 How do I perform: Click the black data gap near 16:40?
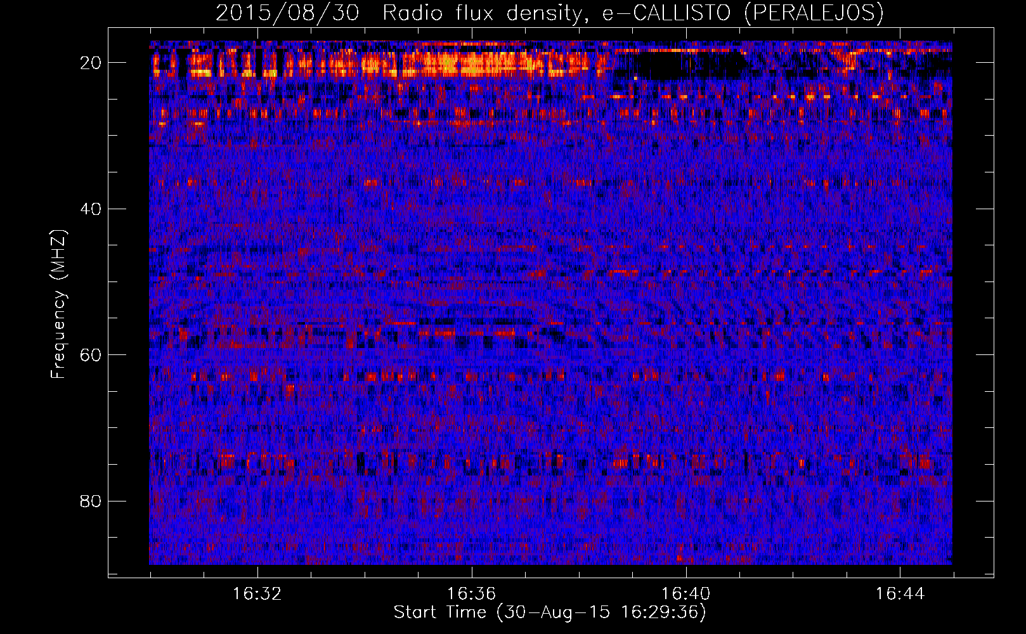tap(688, 66)
